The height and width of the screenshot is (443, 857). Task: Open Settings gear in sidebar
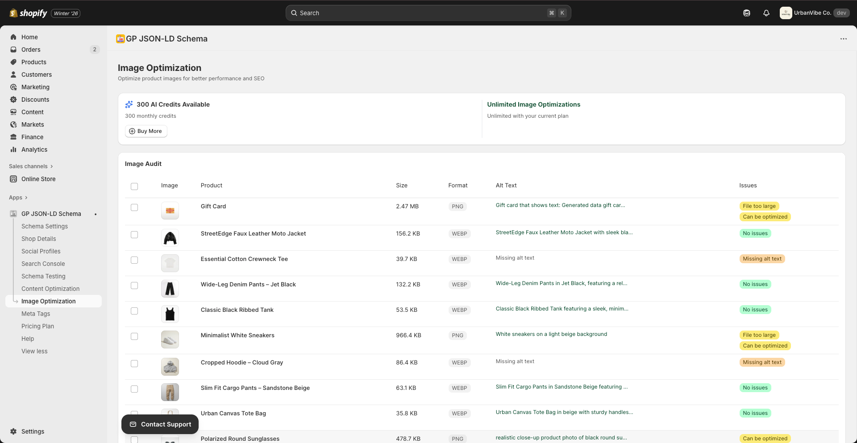coord(13,431)
